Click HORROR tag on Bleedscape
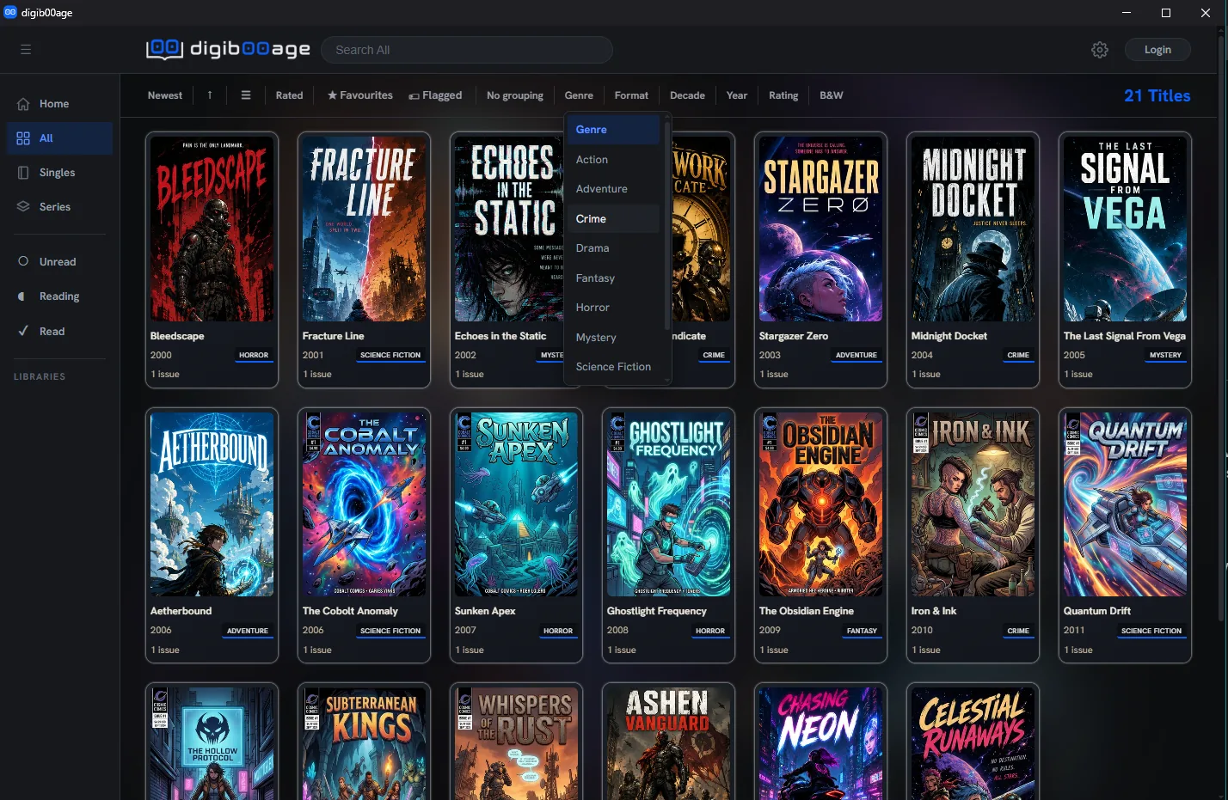This screenshot has width=1228, height=800. 254,355
